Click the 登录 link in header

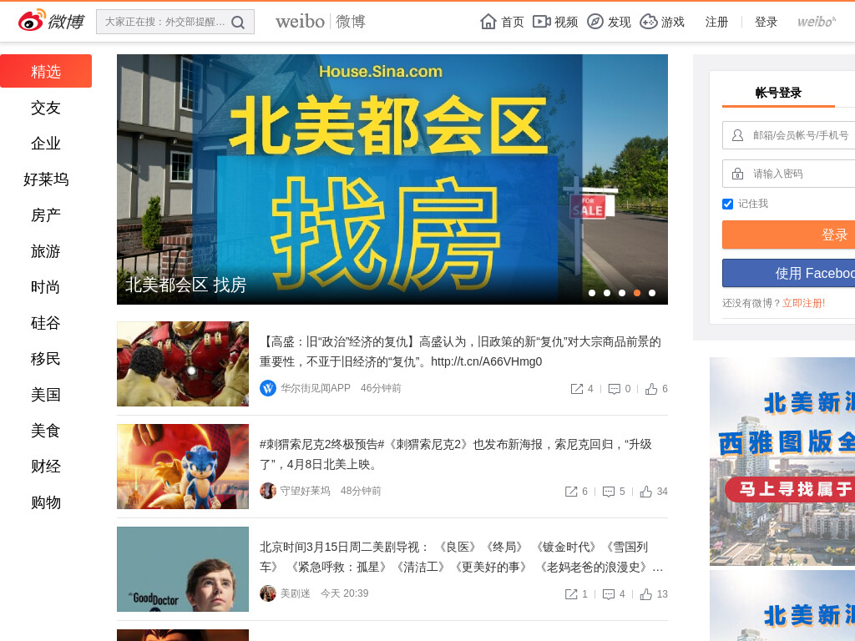point(766,22)
